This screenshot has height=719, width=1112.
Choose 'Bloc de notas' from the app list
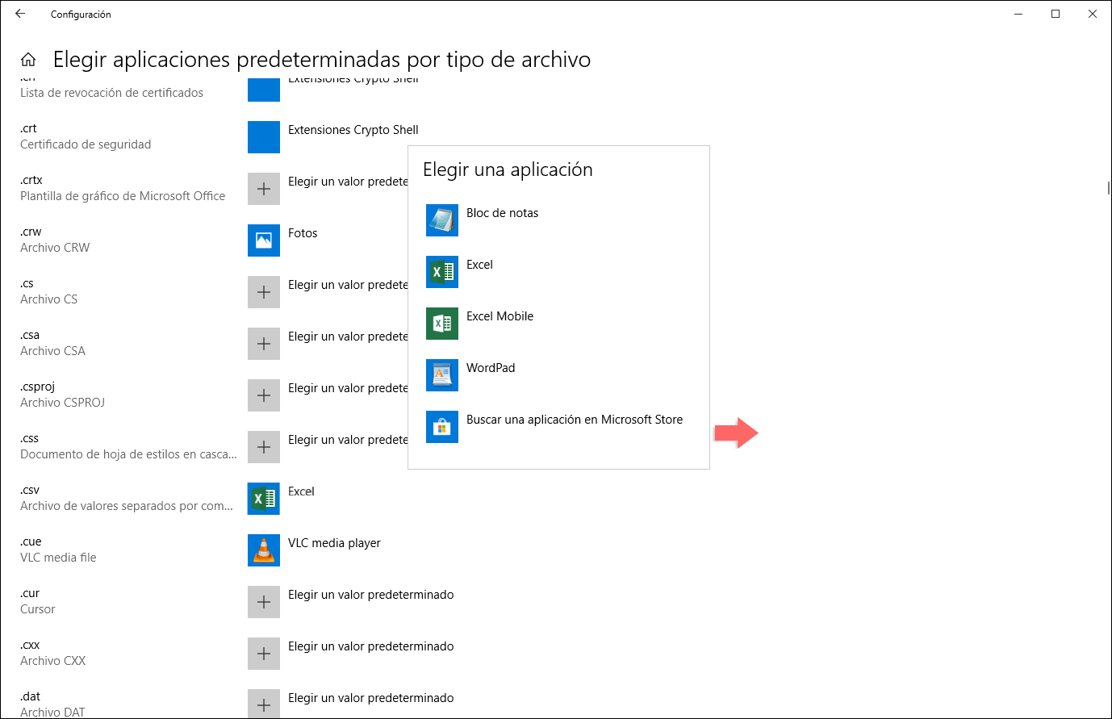coord(502,213)
